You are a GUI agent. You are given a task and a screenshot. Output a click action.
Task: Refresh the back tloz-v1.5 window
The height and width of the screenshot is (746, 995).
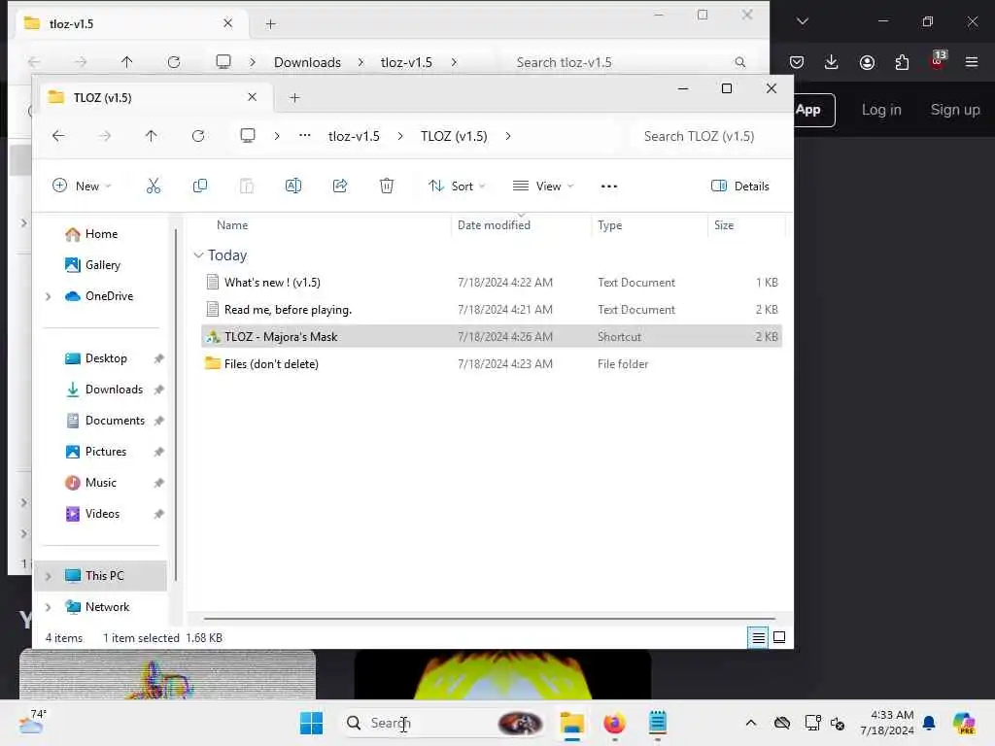click(x=174, y=61)
